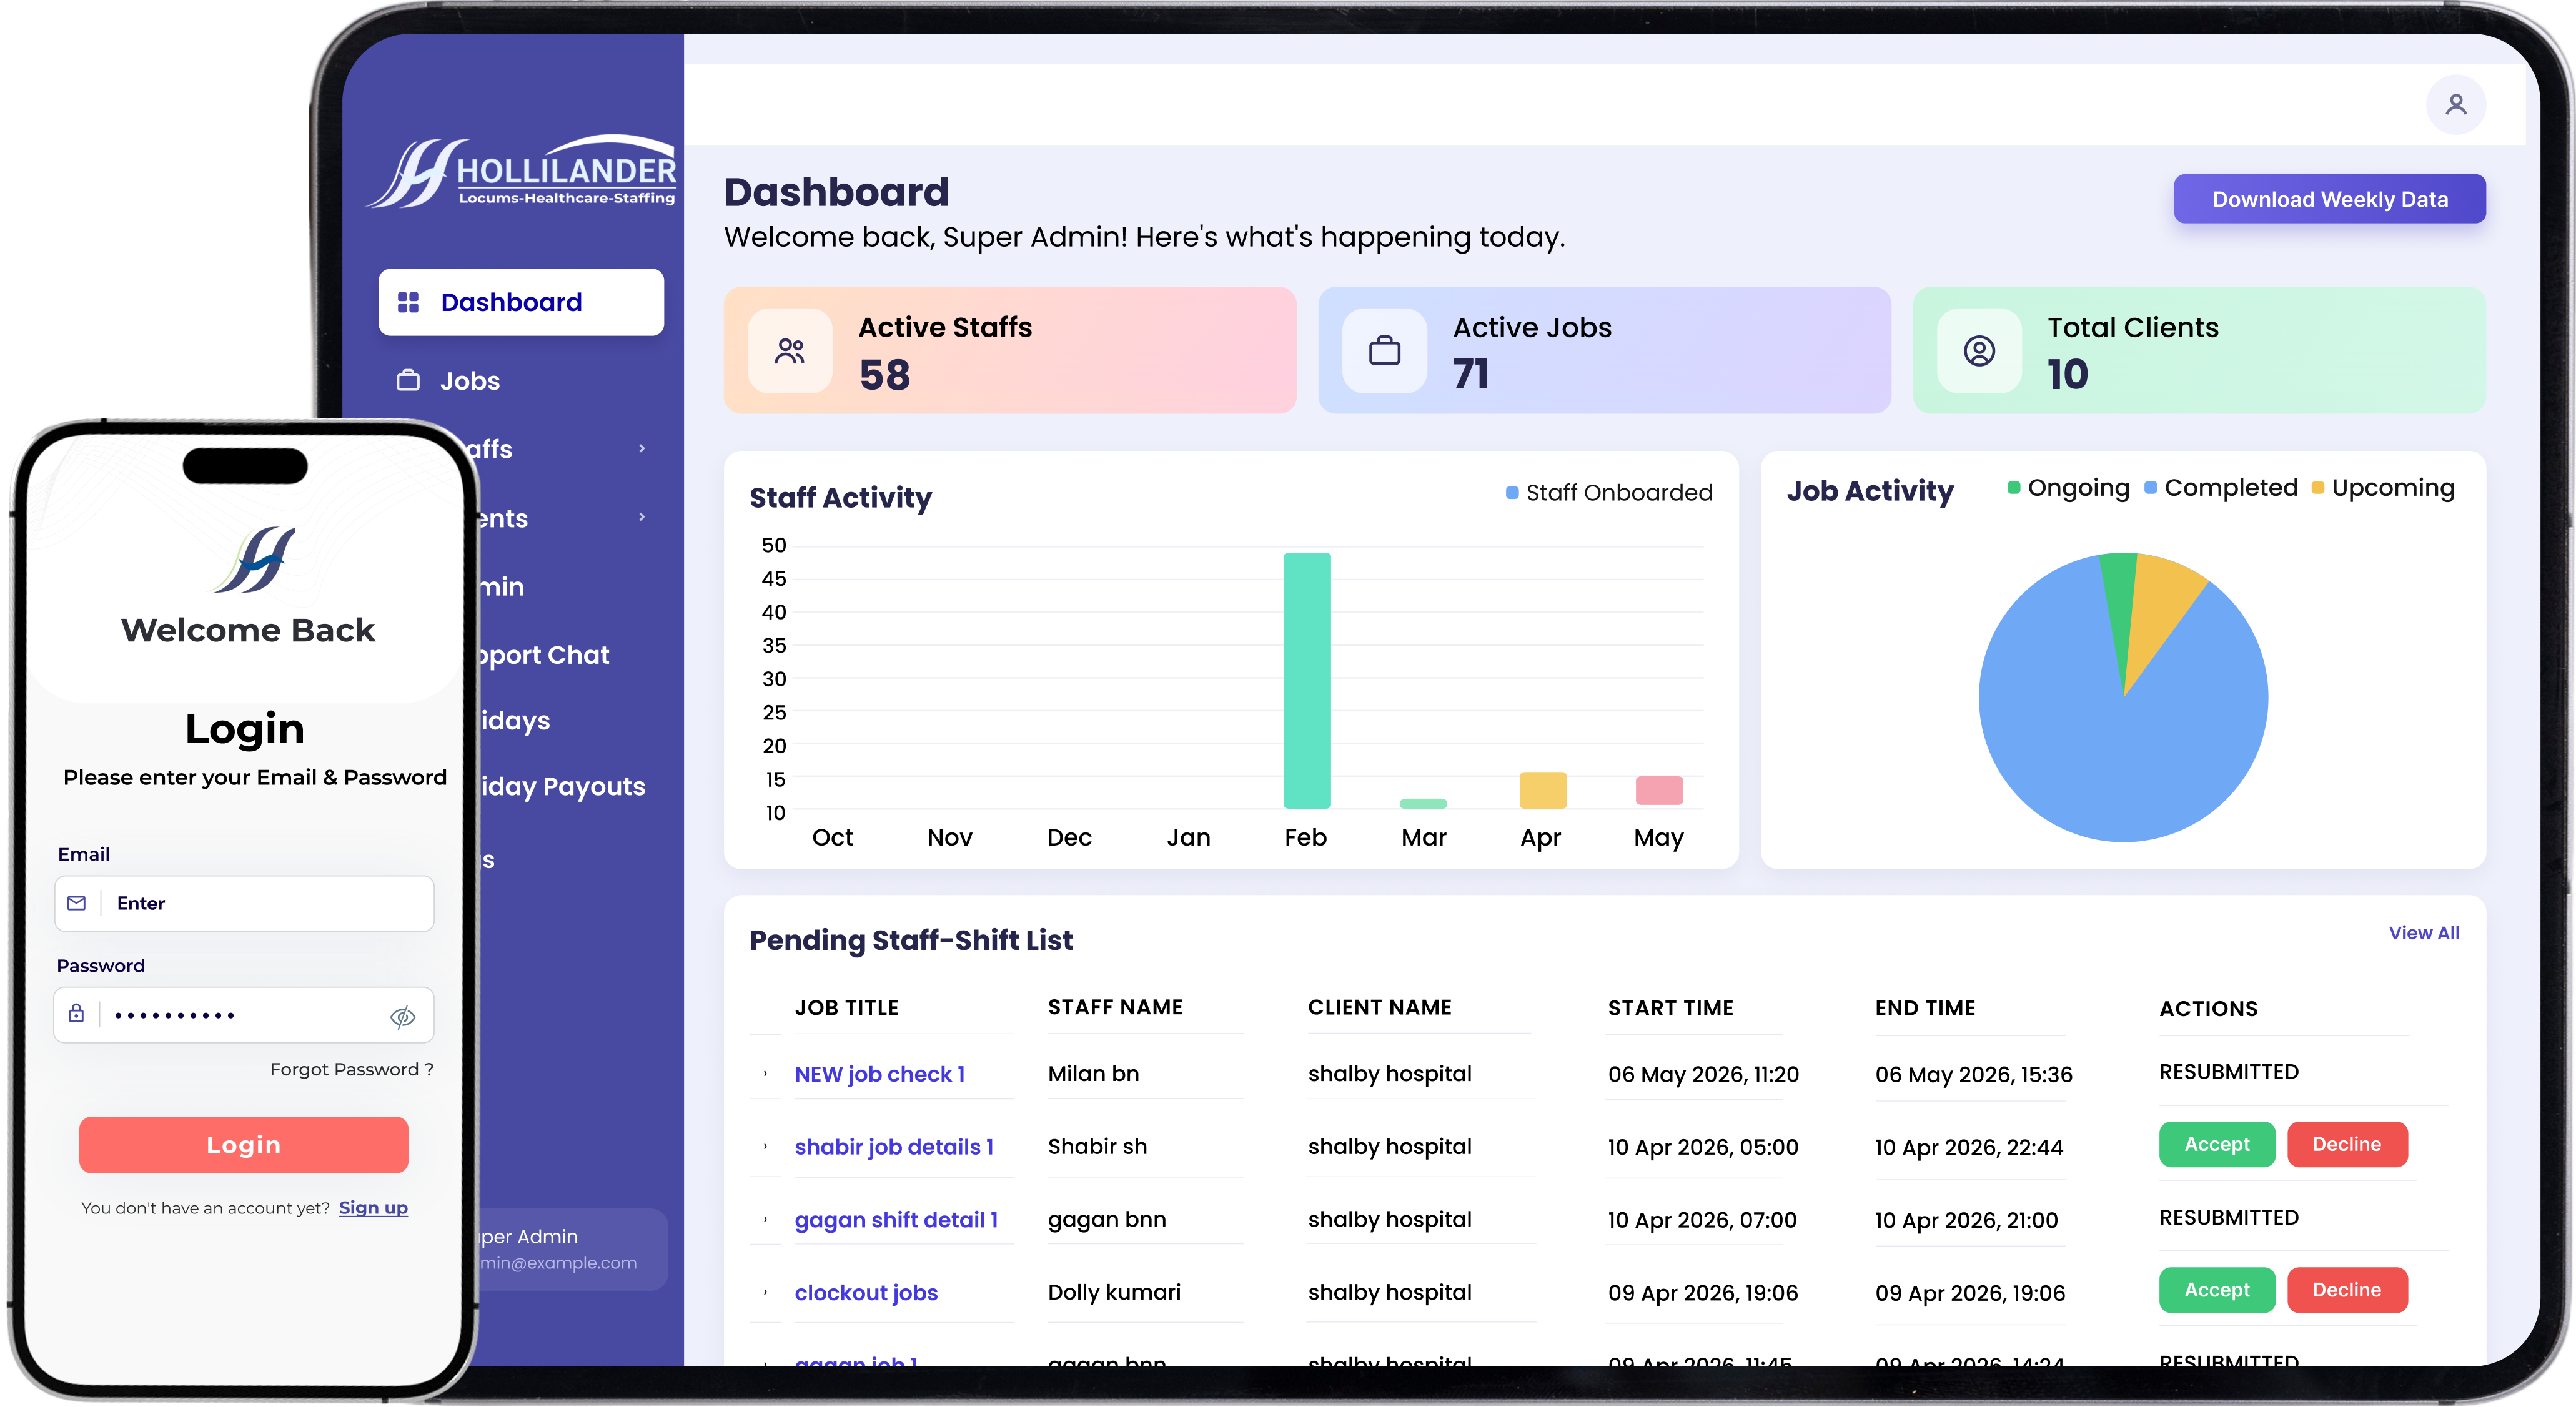2576x1407 pixels.
Task: Click Download Weekly Data button
Action: [2329, 199]
